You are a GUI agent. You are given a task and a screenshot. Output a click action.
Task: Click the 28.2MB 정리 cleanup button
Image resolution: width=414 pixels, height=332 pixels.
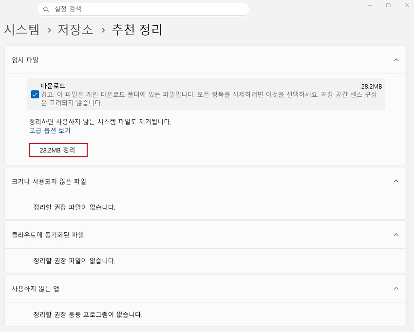[x=58, y=150]
